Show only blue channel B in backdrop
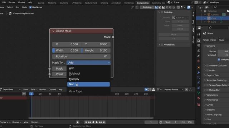 [x=174, y=7]
